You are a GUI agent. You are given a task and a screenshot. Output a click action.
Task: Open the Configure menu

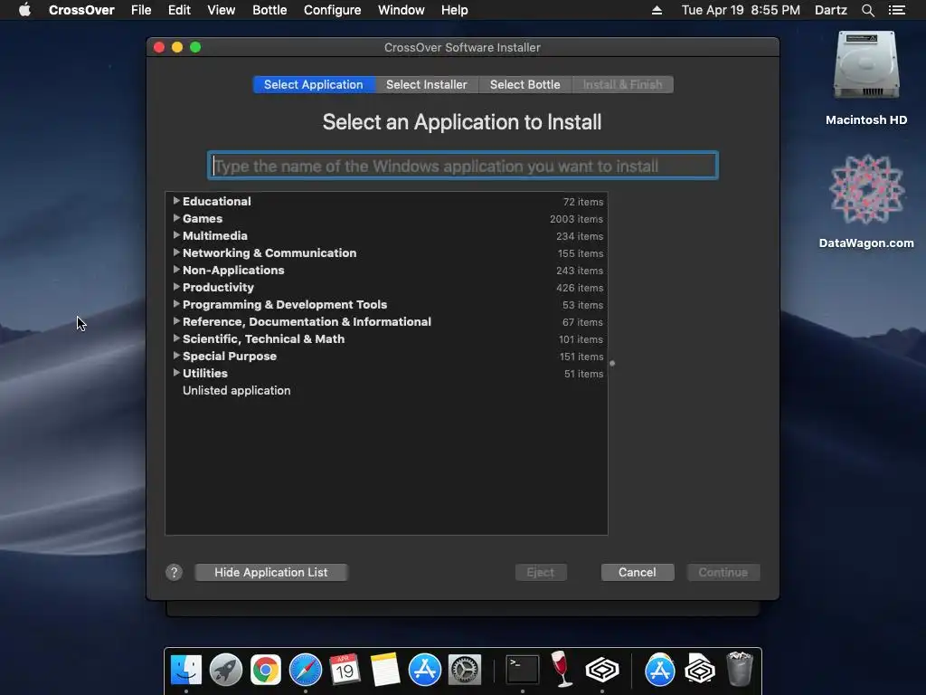pyautogui.click(x=332, y=10)
